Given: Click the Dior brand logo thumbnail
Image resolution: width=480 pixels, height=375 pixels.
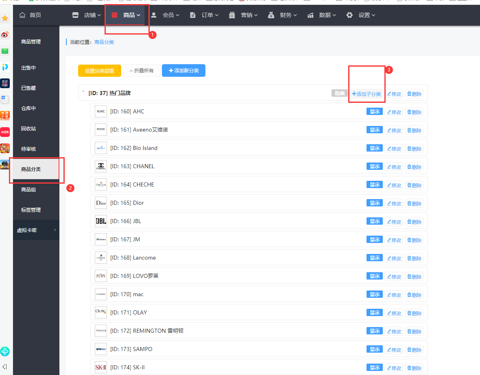Looking at the screenshot, I should click(101, 203).
